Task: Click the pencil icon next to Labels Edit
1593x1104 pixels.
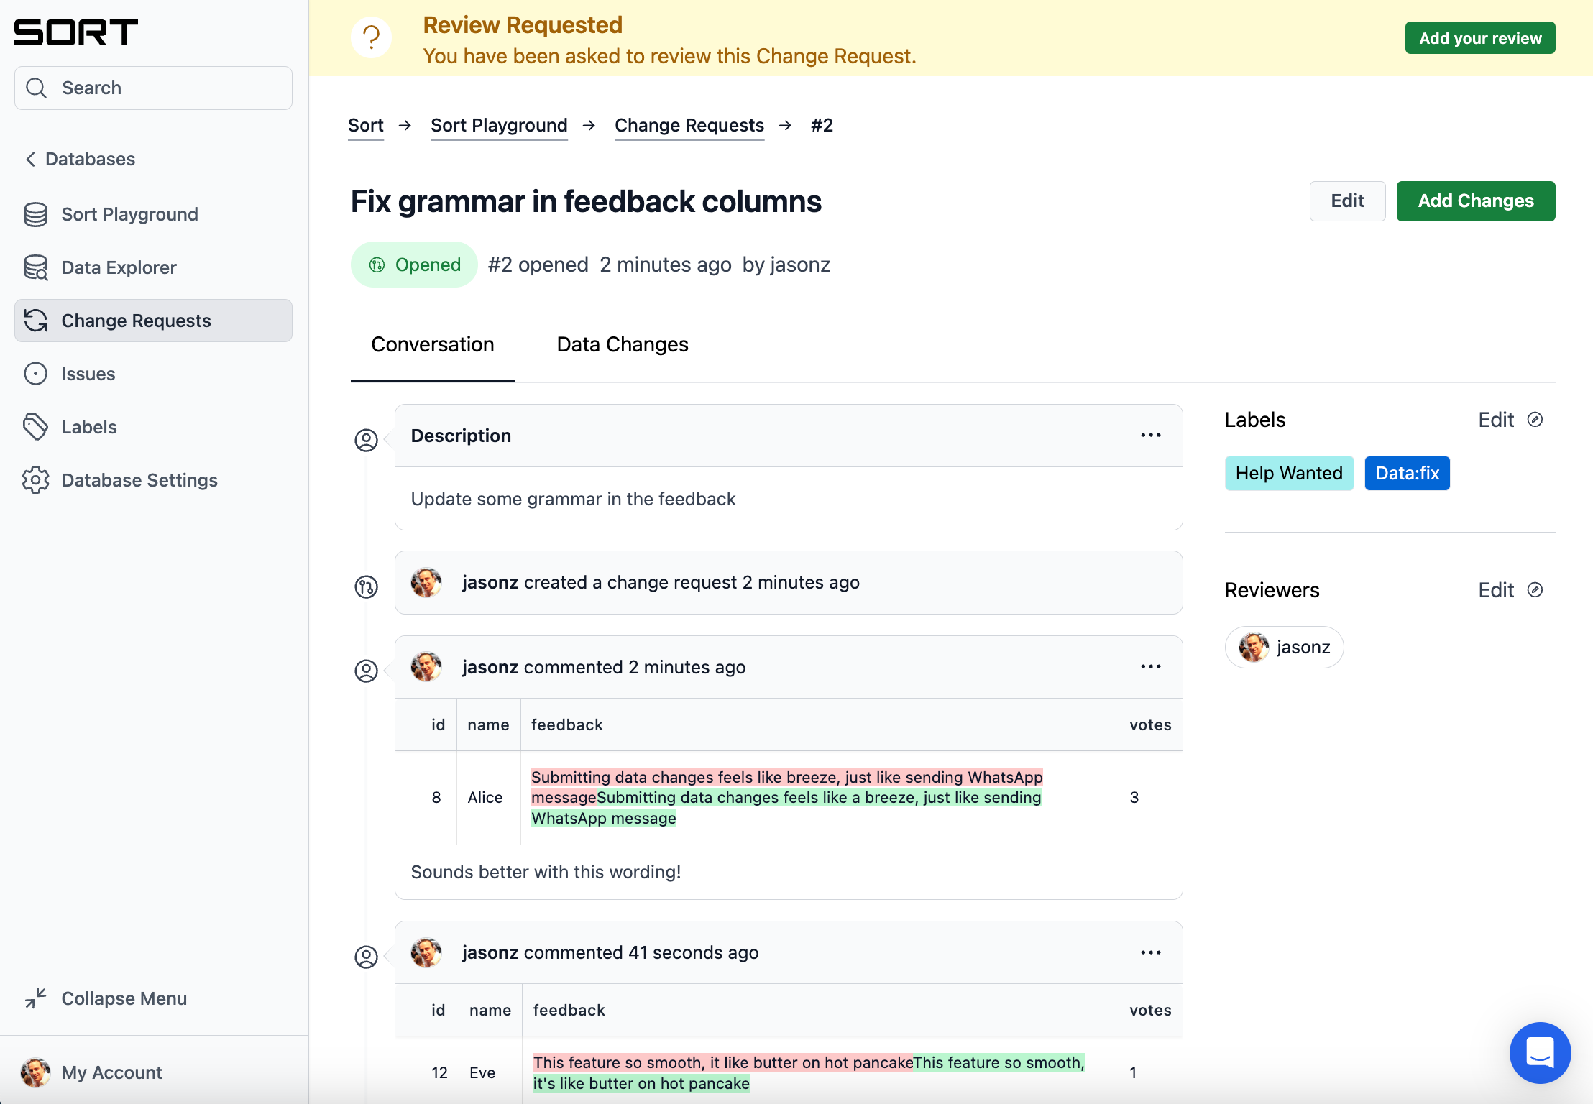Action: point(1535,420)
